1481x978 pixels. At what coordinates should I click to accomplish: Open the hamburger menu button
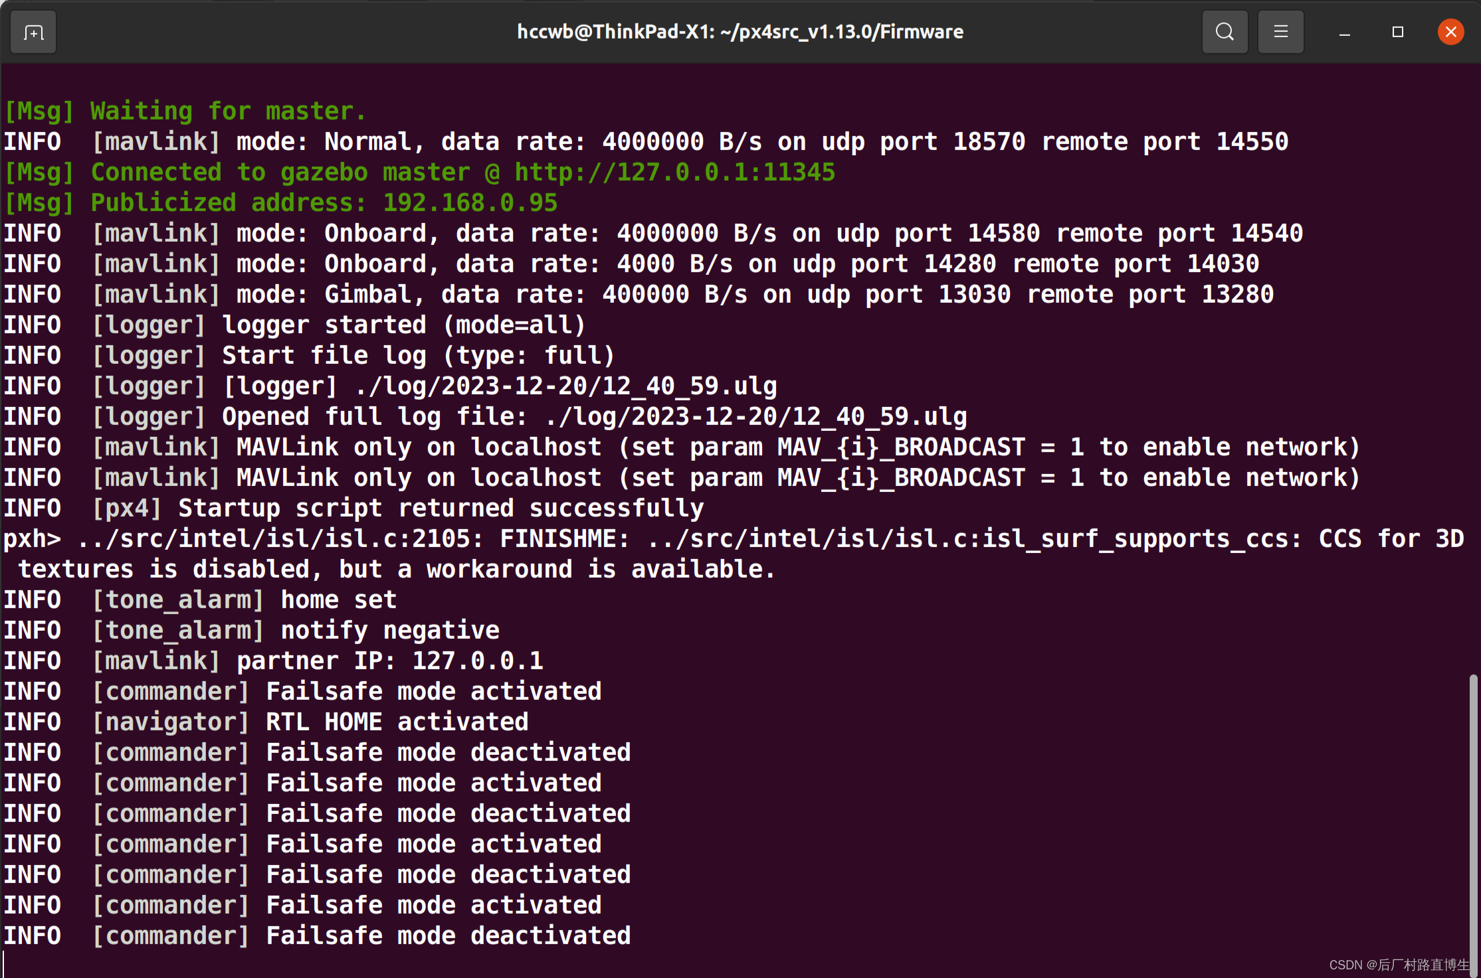(1280, 32)
